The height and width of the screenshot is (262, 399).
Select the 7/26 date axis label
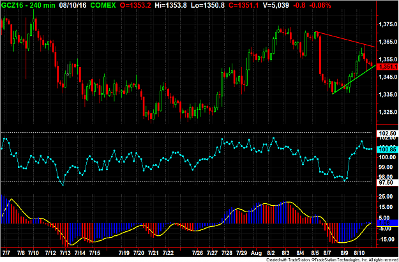coord(197,254)
